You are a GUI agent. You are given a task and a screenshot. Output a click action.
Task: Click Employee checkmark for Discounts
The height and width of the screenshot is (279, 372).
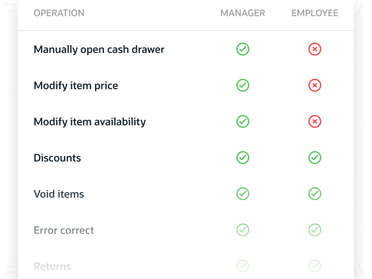(315, 158)
